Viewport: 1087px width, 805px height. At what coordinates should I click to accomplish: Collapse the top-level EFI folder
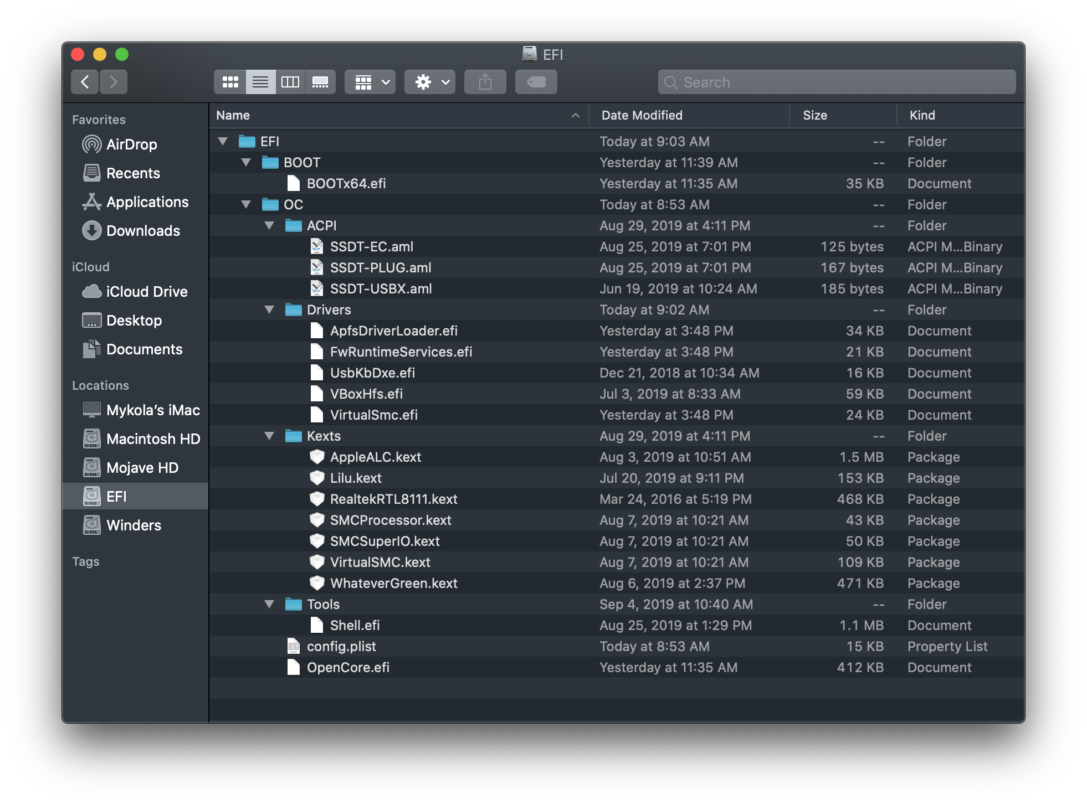tap(223, 141)
